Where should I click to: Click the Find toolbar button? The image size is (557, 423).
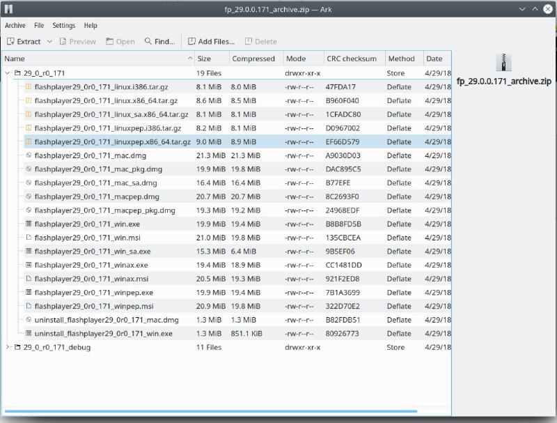[159, 42]
